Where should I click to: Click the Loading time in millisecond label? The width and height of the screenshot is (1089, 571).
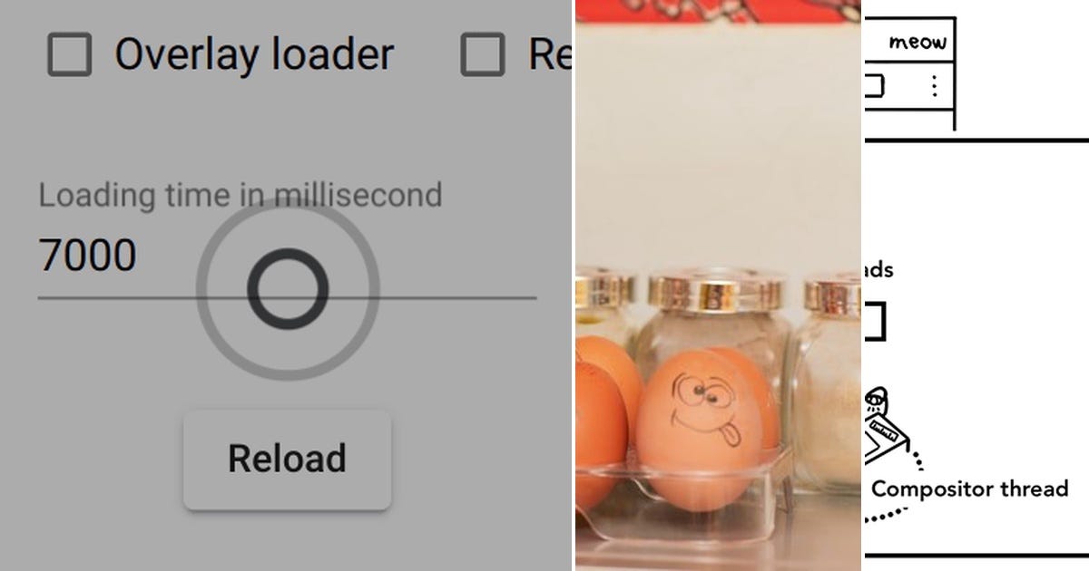tap(240, 195)
